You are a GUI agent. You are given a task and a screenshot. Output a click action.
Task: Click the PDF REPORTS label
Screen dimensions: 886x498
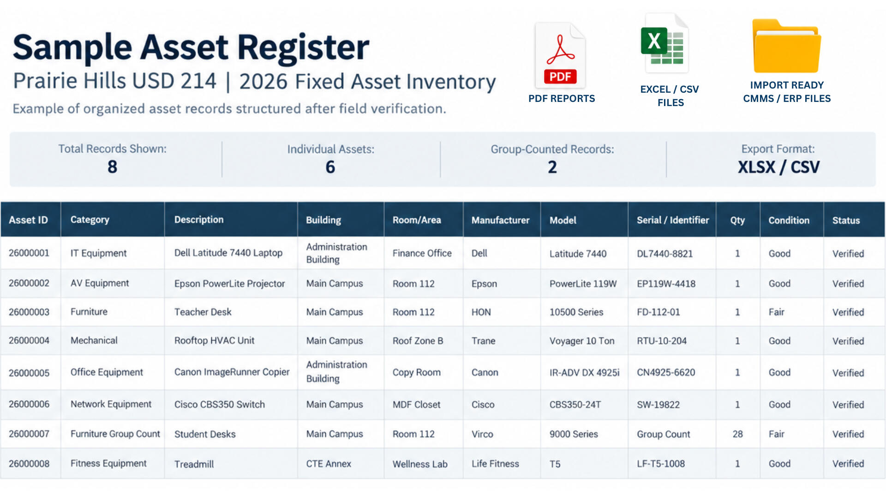562,99
